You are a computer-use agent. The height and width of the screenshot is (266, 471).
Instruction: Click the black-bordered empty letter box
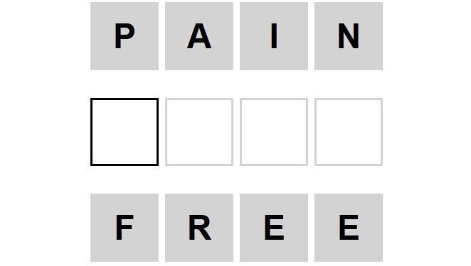point(125,132)
